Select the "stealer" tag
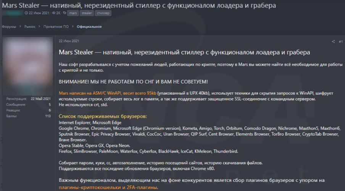 click(87, 13)
